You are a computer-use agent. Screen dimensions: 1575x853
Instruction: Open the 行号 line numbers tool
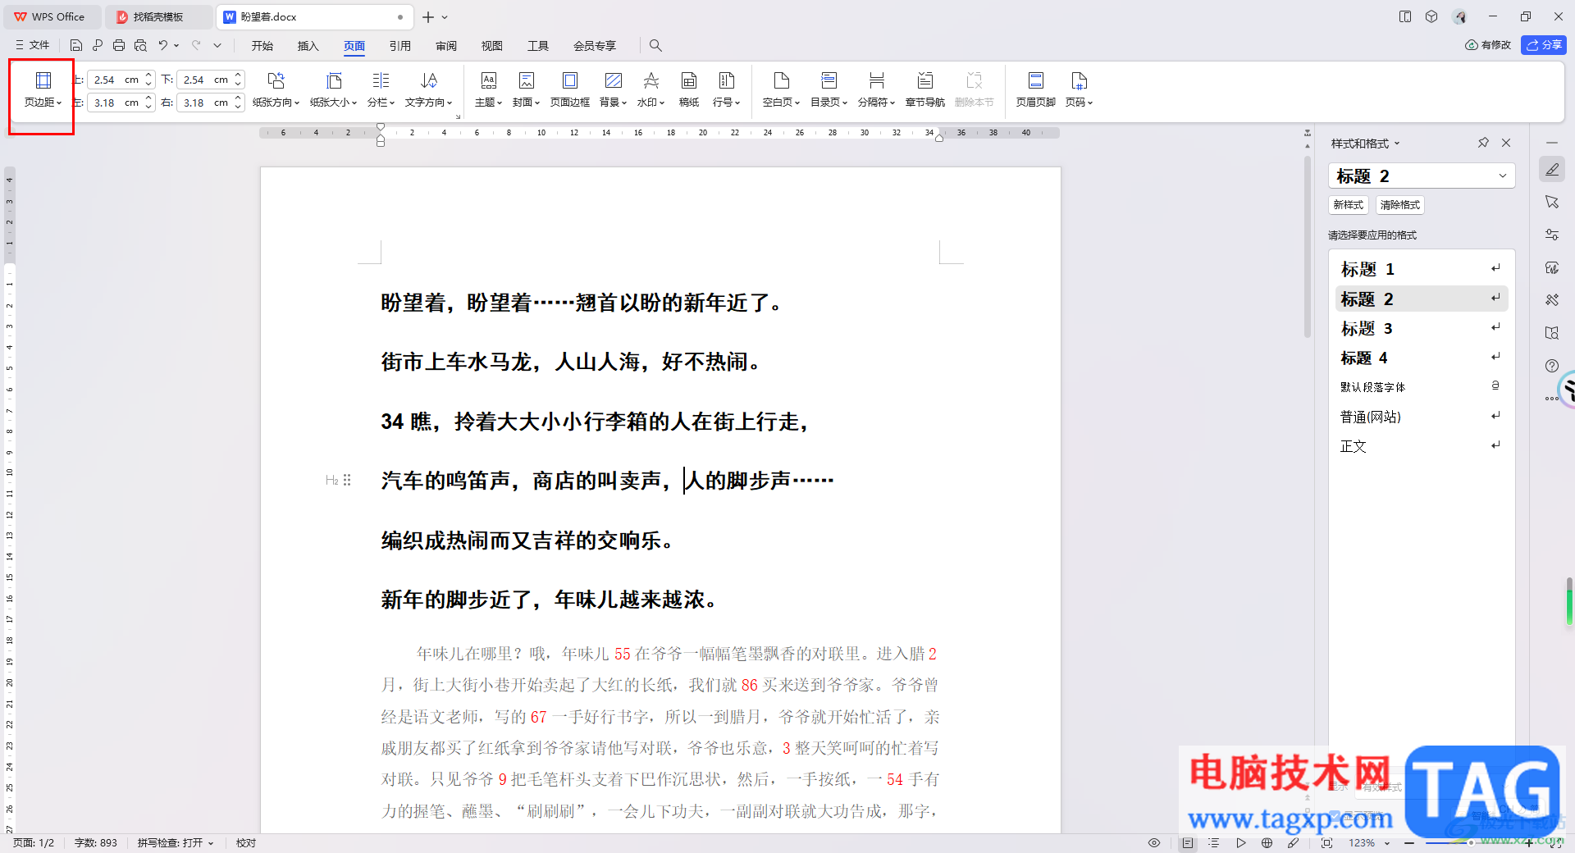point(726,90)
